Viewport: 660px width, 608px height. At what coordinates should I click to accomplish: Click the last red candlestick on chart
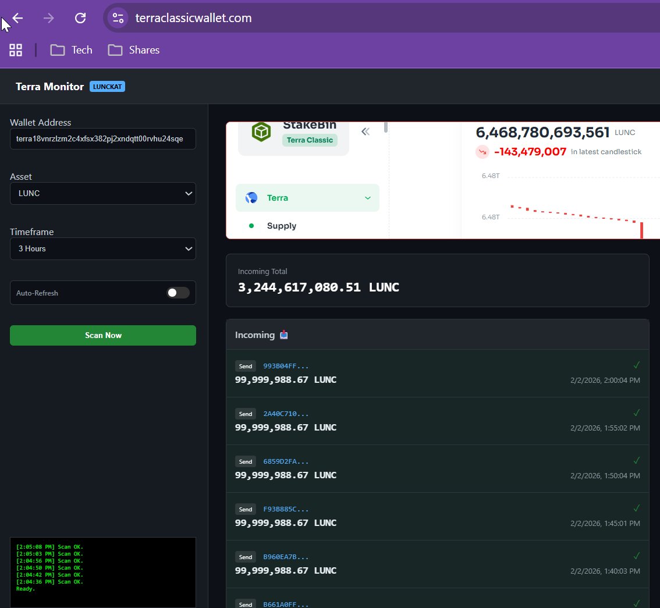pos(641,230)
